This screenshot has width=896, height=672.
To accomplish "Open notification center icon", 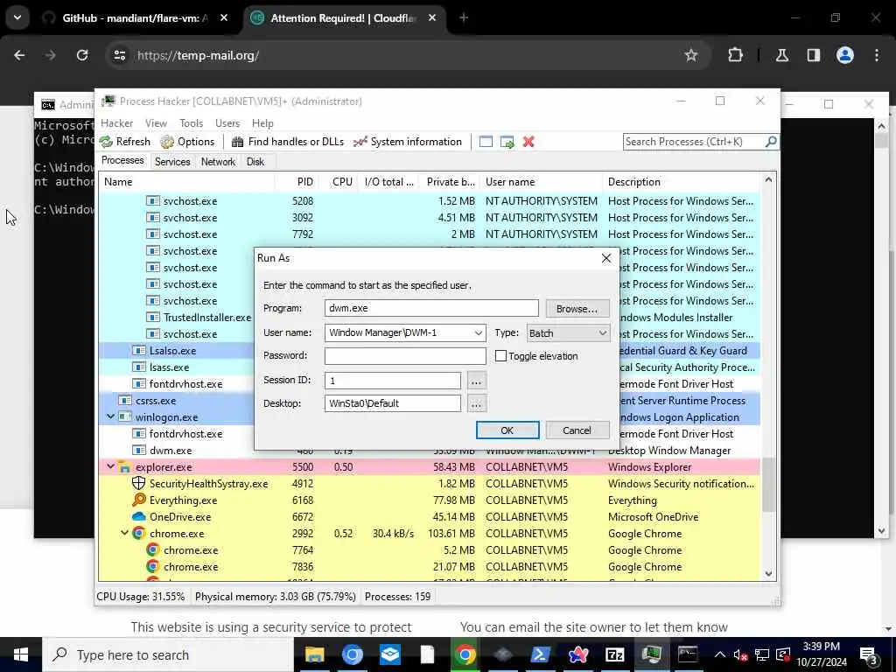I will pyautogui.click(x=868, y=654).
